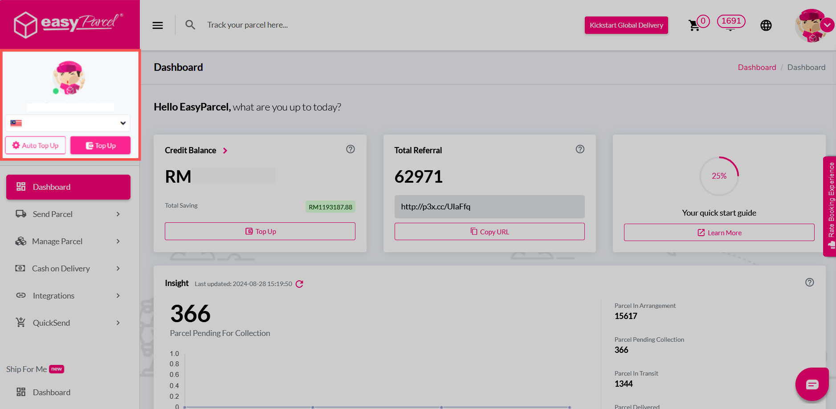Click the Last updated timestamp text
The width and height of the screenshot is (836, 409).
coord(243,284)
